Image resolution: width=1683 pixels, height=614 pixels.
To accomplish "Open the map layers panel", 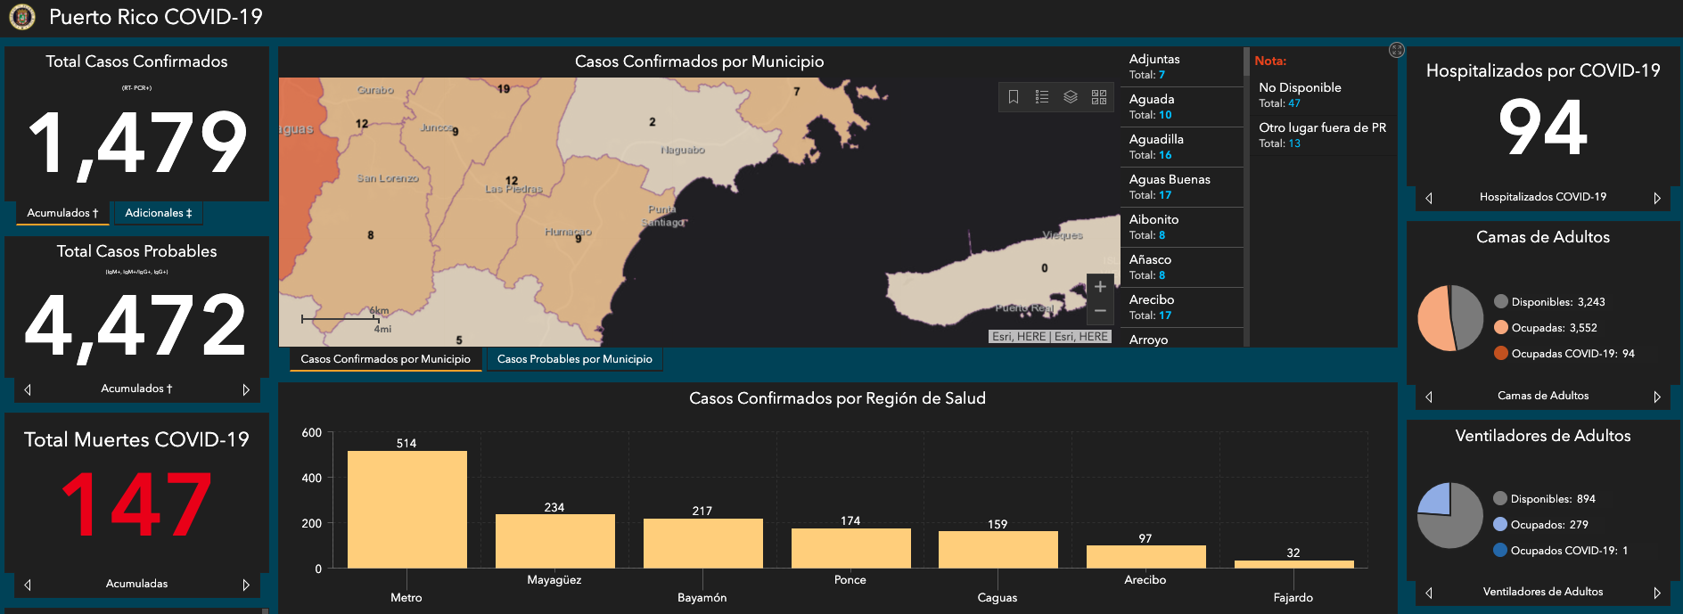I will (x=1071, y=97).
